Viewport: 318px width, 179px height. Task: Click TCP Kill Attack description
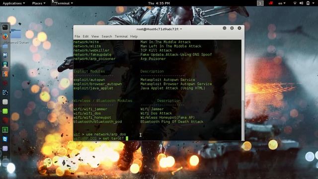click(x=156, y=50)
